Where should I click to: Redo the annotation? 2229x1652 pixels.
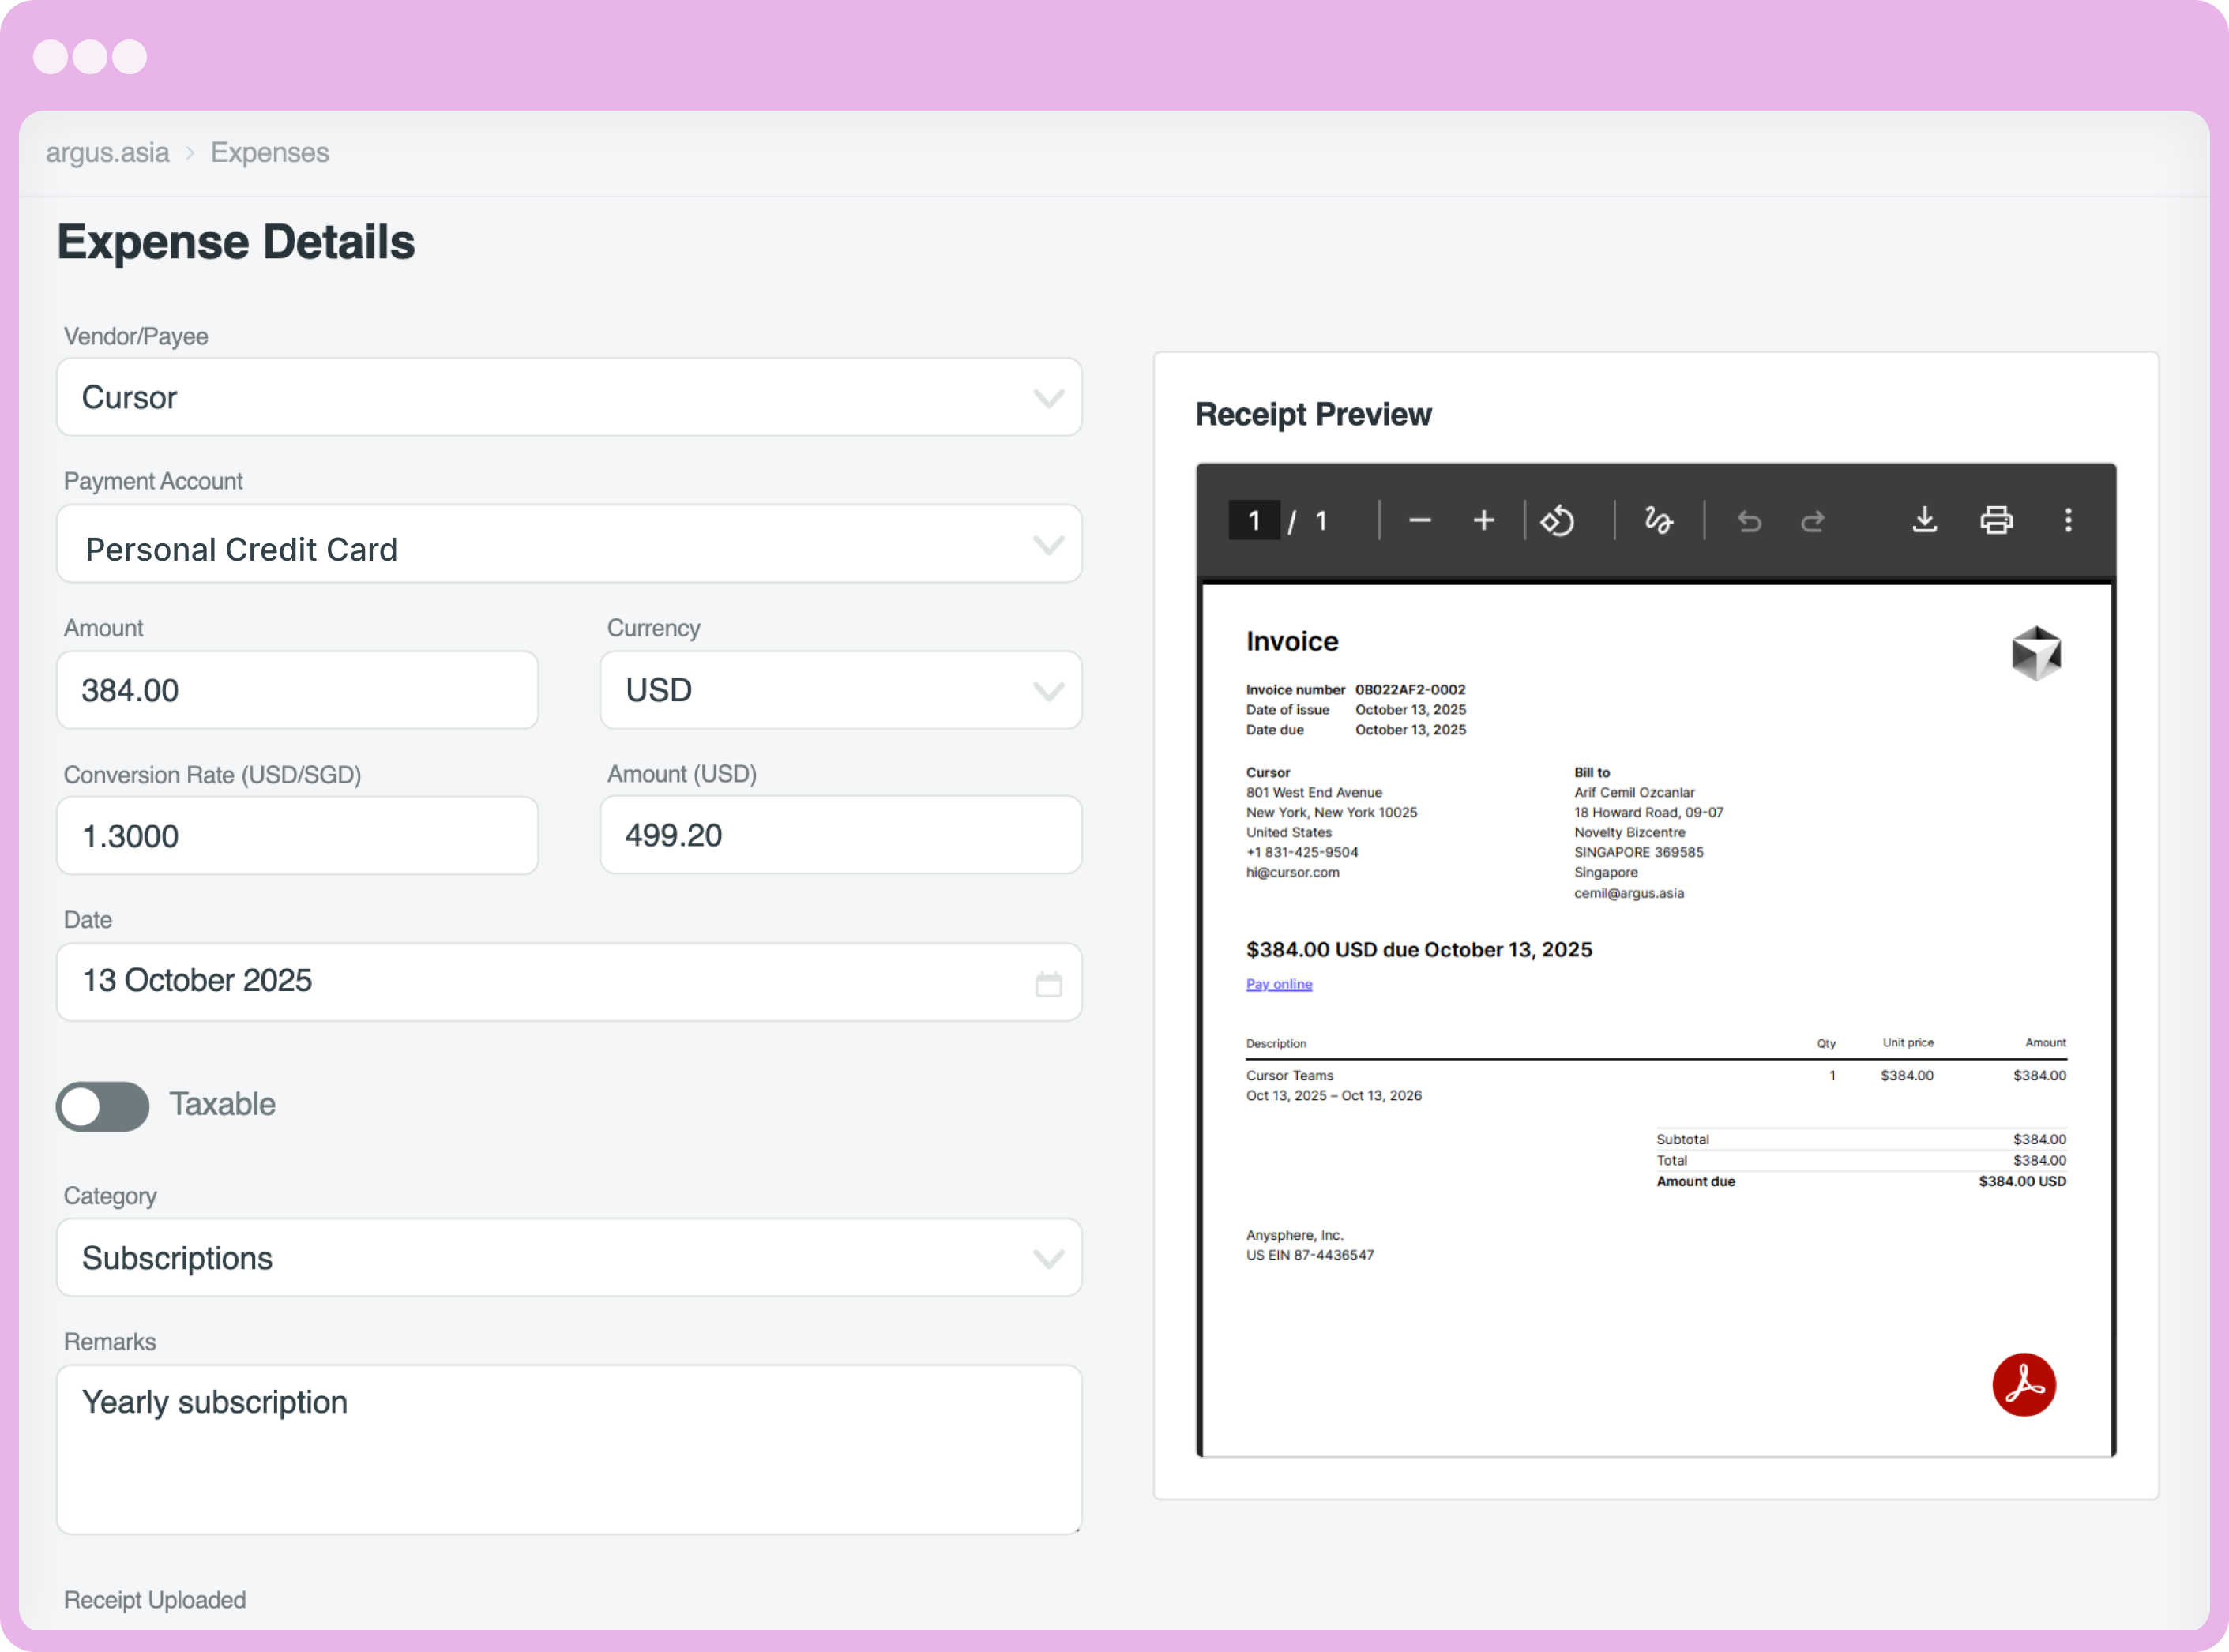coord(1812,520)
